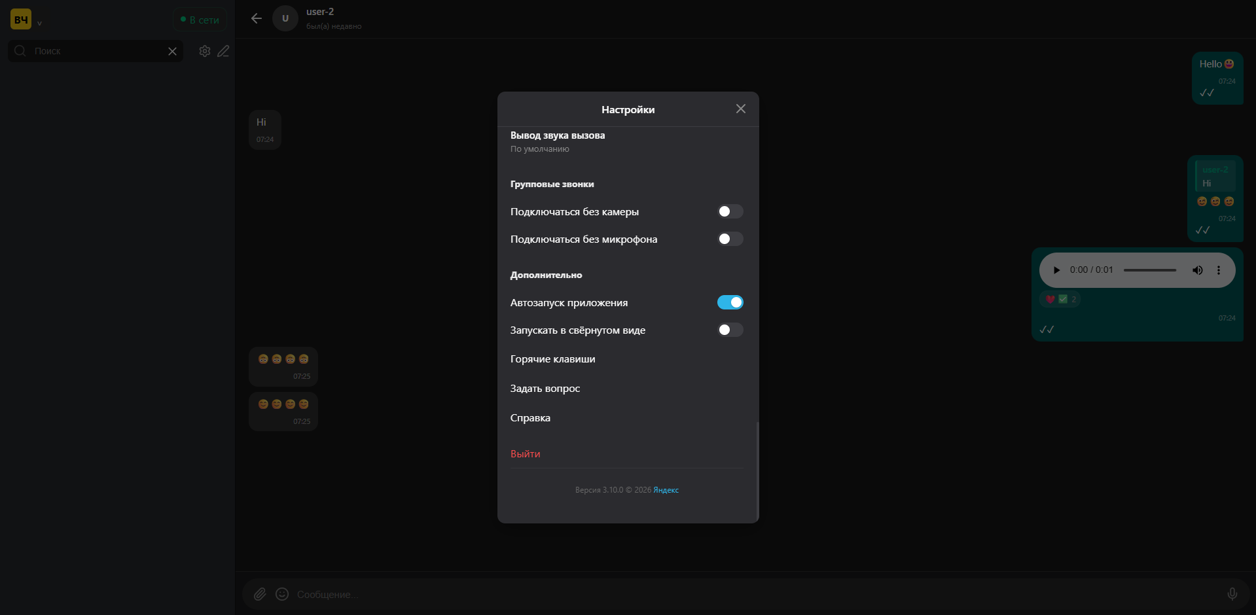
Task: Open Горячие клавиши settings
Action: [x=552, y=359]
